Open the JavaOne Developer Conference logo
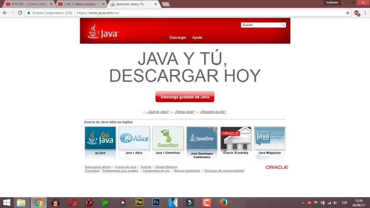Image resolution: width=370 pixels, height=208 pixels. (x=202, y=138)
